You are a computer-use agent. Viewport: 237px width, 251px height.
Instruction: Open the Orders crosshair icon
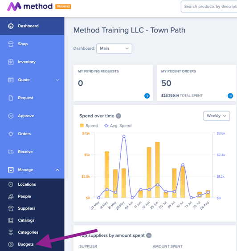point(11,134)
